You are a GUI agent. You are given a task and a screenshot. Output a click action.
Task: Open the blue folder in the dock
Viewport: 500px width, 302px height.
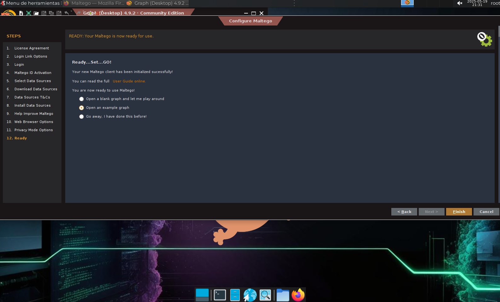tap(283, 295)
